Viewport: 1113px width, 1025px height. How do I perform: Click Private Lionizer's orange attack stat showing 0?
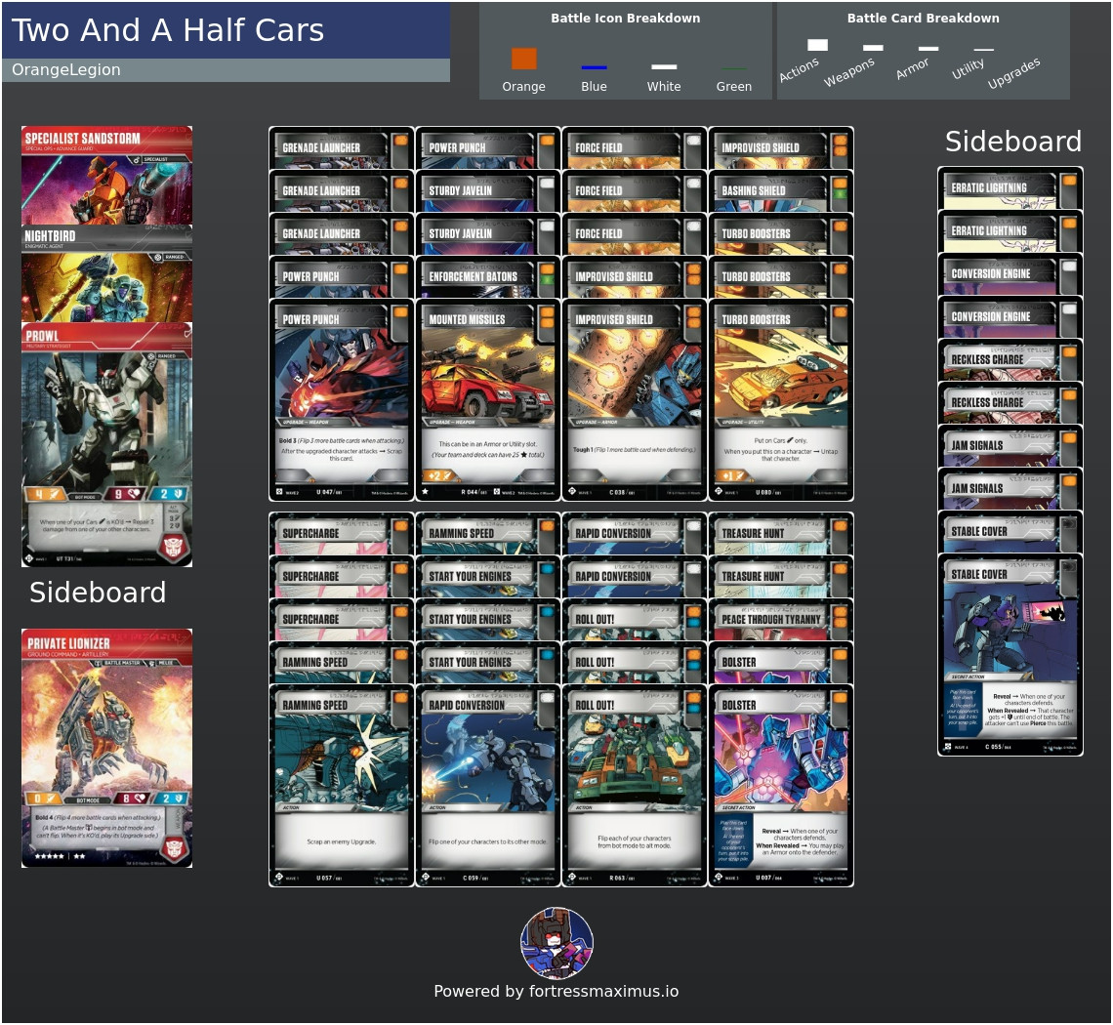click(x=44, y=799)
